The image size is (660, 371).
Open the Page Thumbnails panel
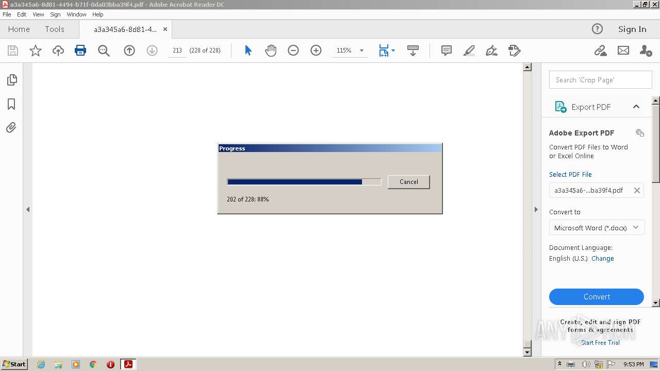pyautogui.click(x=11, y=80)
